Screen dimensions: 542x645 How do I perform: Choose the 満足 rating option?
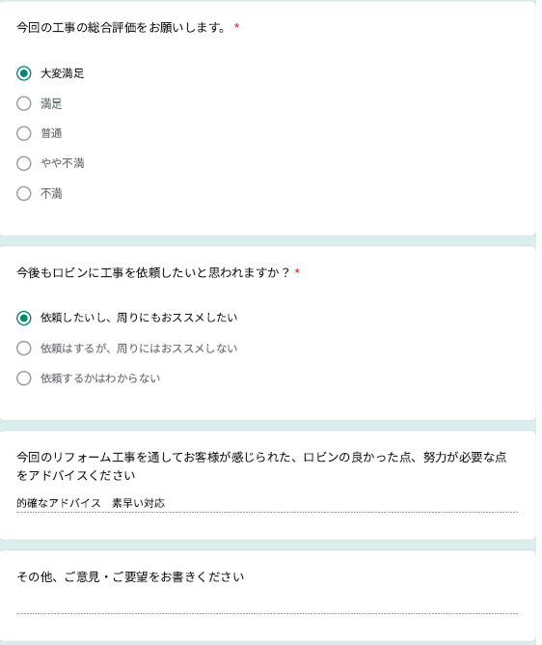click(24, 103)
